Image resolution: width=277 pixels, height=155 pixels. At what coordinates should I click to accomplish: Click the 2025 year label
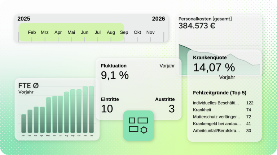click(24, 19)
